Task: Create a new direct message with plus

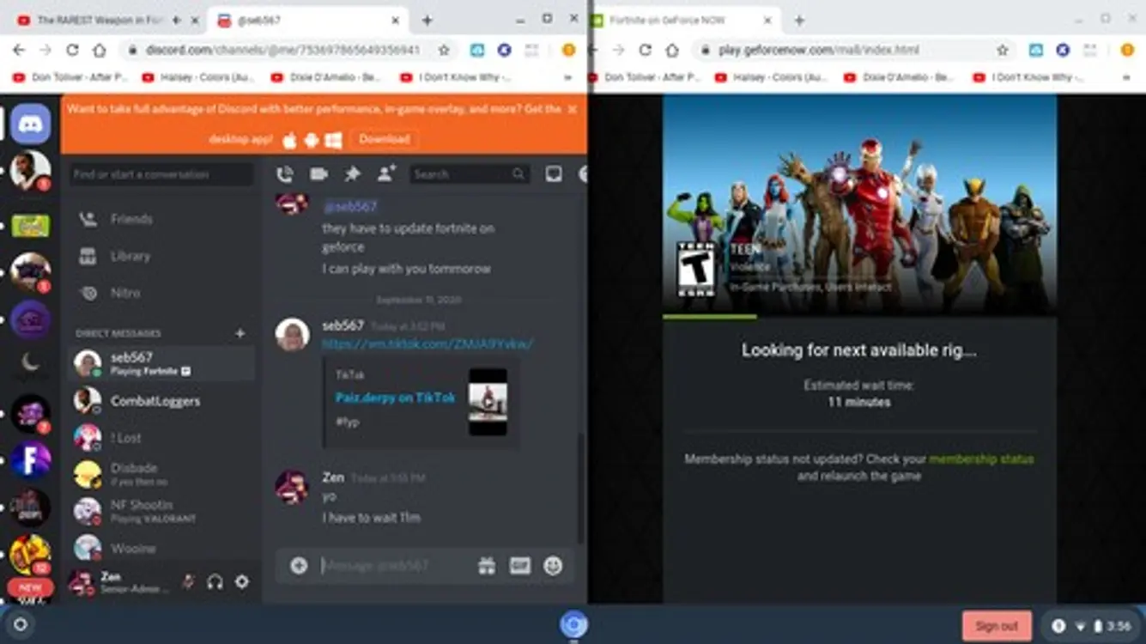Action: pos(240,333)
